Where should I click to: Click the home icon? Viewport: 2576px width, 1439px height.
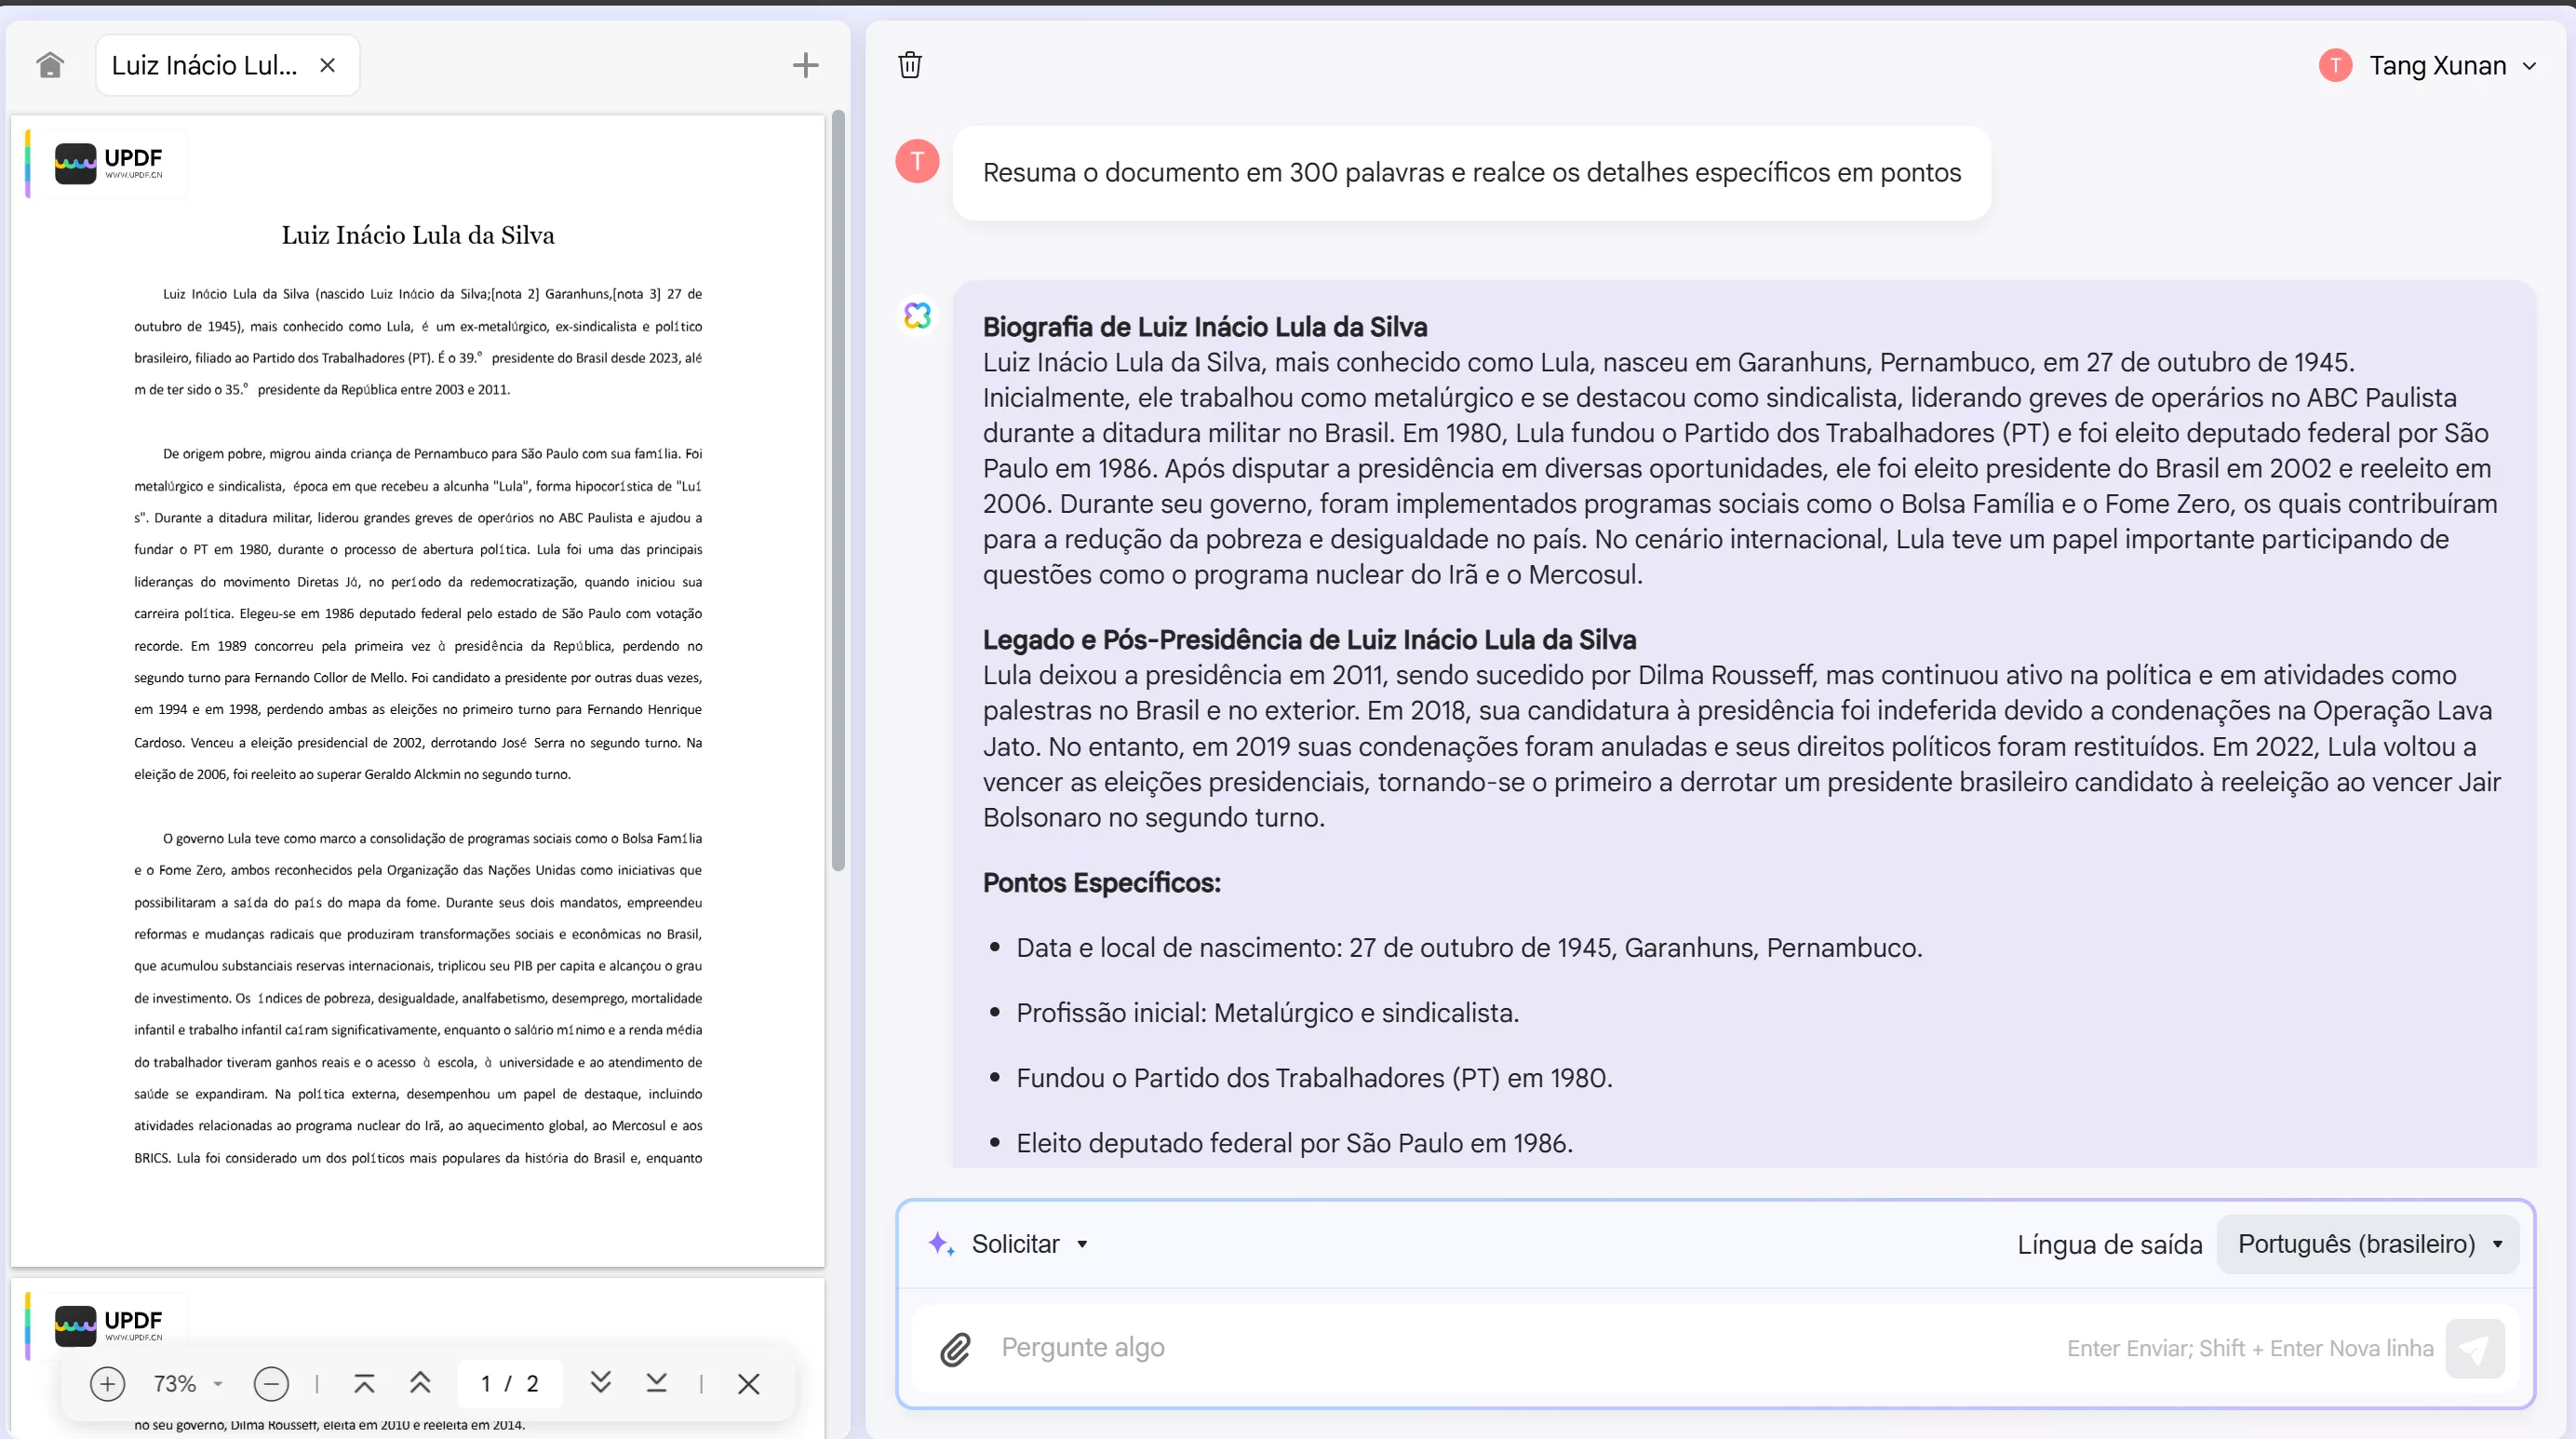tap(50, 65)
